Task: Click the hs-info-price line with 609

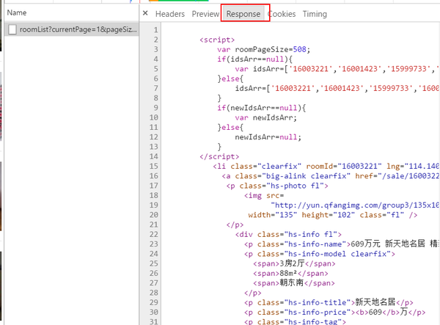Action: [x=335, y=312]
